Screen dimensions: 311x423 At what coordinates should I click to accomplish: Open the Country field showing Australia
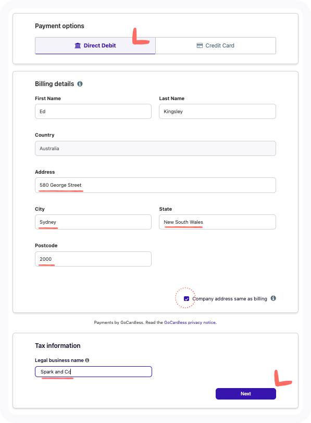tap(155, 148)
